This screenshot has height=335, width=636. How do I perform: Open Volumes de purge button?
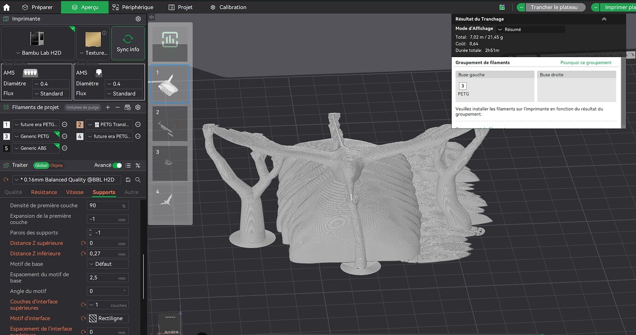pos(82,107)
